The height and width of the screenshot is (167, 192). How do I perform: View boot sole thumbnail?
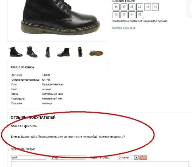[x=96, y=53]
